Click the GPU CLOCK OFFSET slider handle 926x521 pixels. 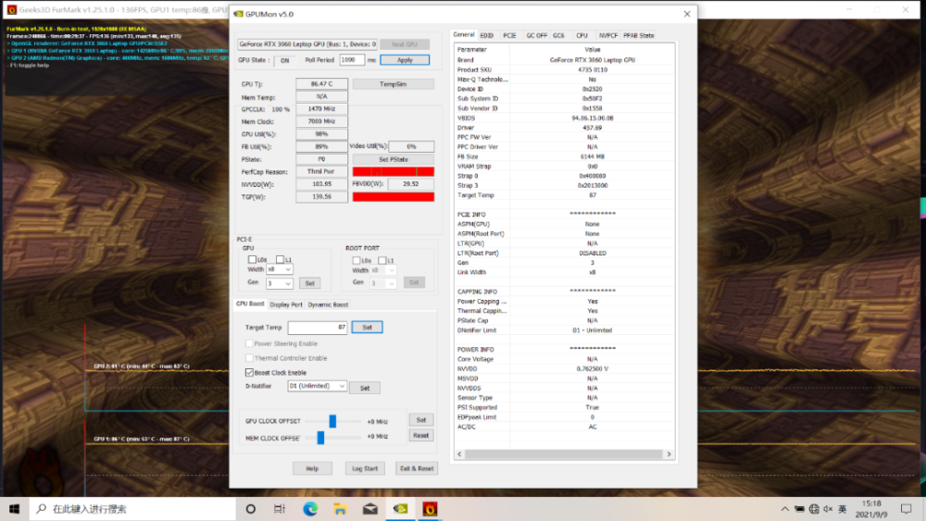click(332, 421)
